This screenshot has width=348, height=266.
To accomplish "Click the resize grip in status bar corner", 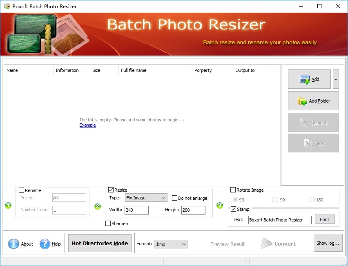I will tap(345, 263).
